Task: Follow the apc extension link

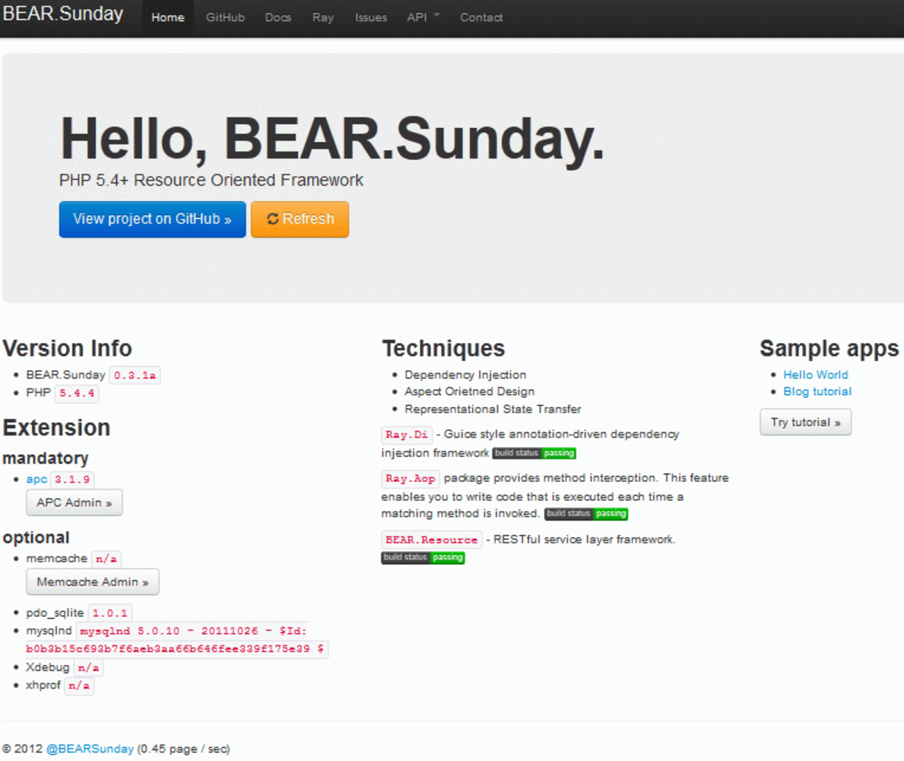Action: click(37, 479)
